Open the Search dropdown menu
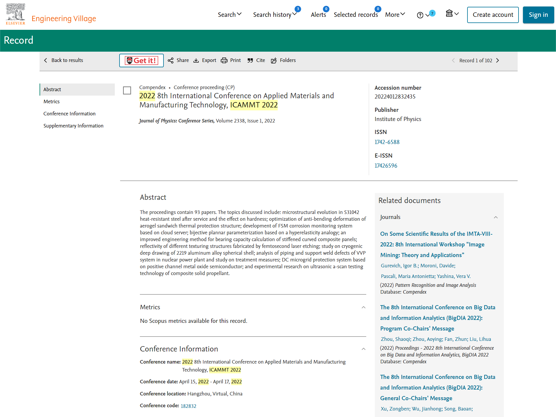This screenshot has width=556, height=417. point(230,14)
